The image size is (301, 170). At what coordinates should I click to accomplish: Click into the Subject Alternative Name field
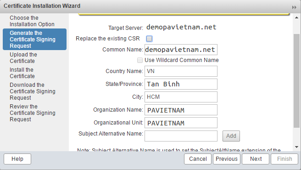[x=181, y=136]
